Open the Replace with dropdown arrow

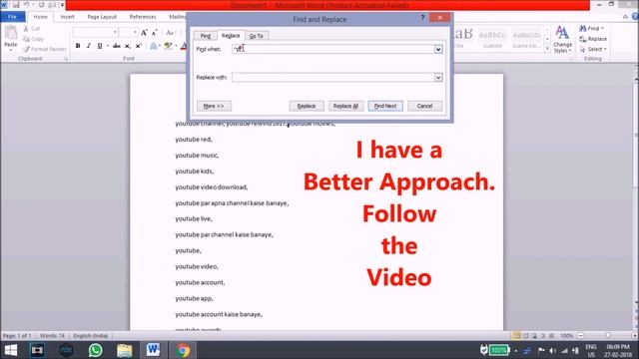(x=438, y=78)
